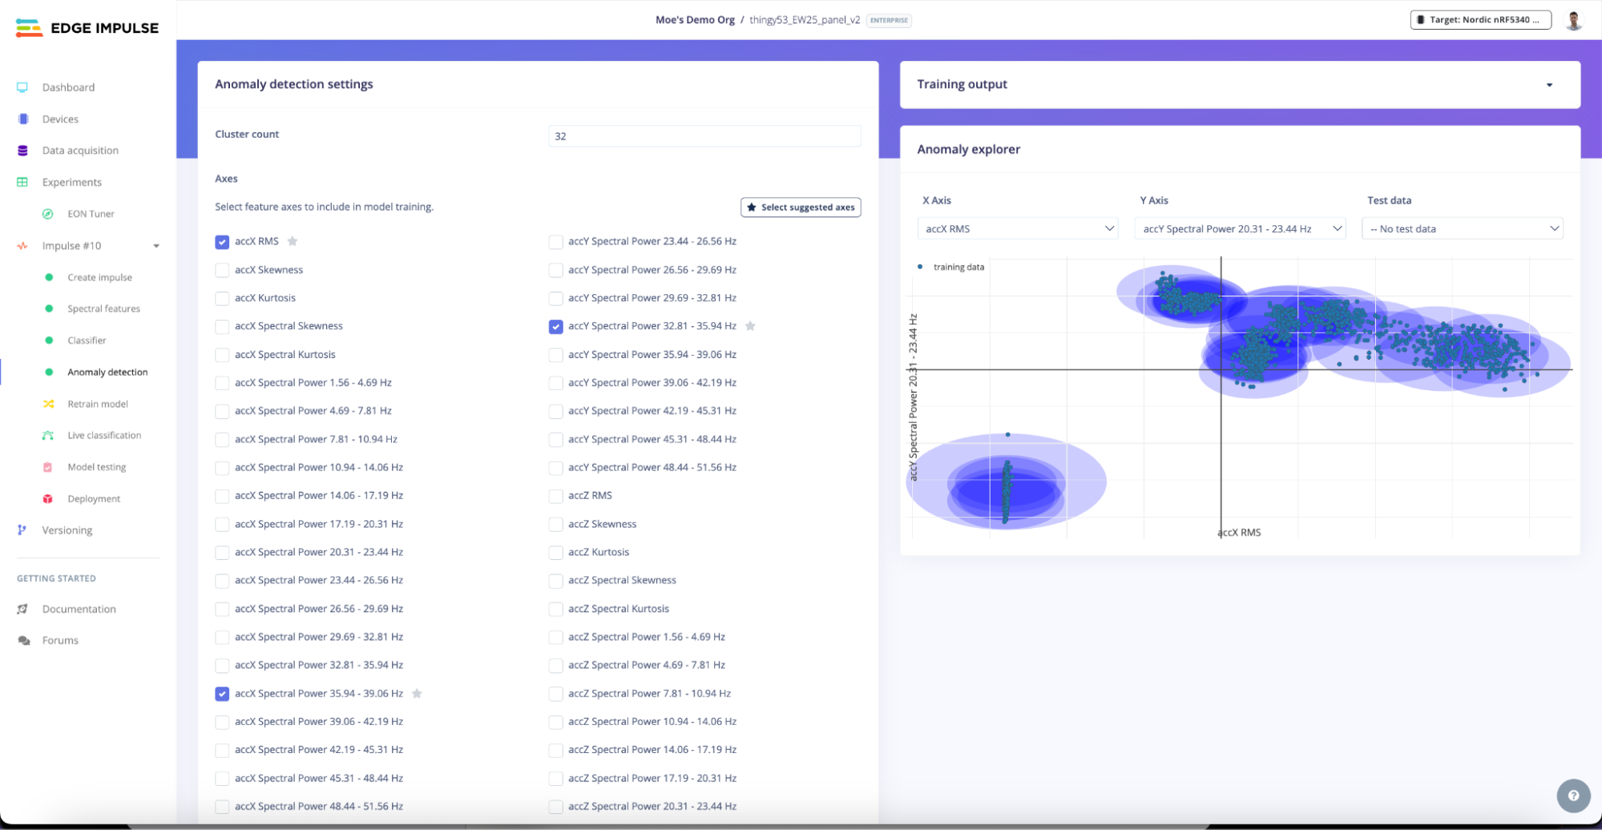Check the accZ RMS checkbox
This screenshot has width=1602, height=830.
(x=555, y=496)
